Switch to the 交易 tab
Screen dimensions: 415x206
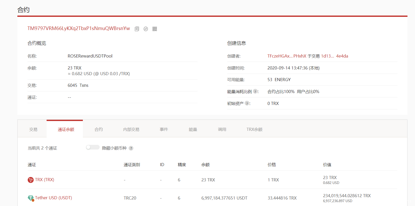[x=33, y=129]
